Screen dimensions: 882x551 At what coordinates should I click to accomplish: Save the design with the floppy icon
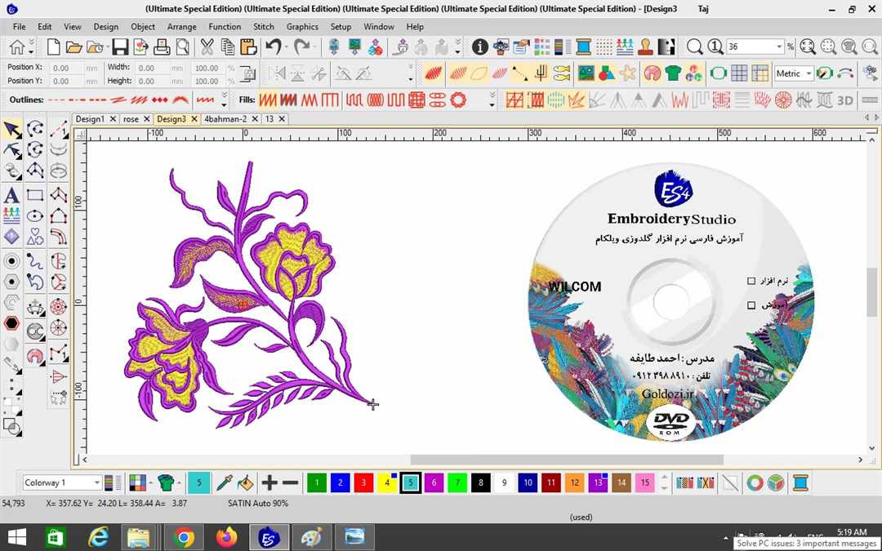point(120,47)
